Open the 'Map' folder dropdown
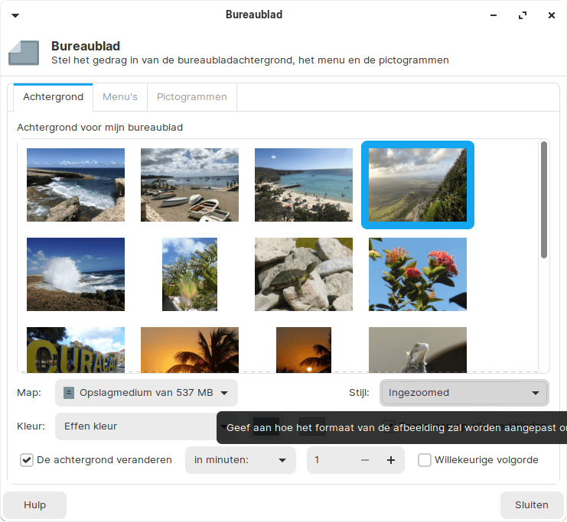The width and height of the screenshot is (567, 522). (146, 393)
